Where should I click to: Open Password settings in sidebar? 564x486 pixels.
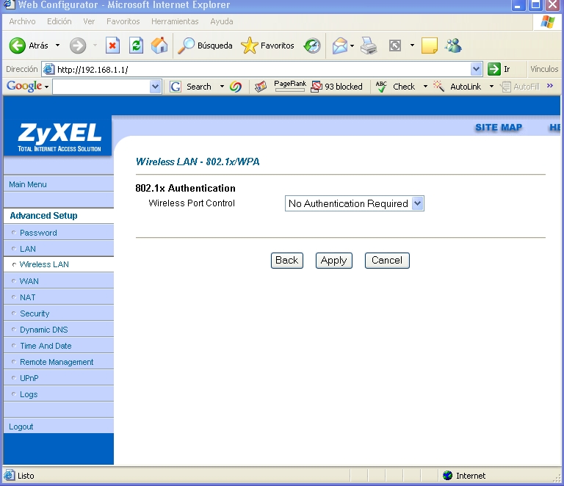(38, 233)
